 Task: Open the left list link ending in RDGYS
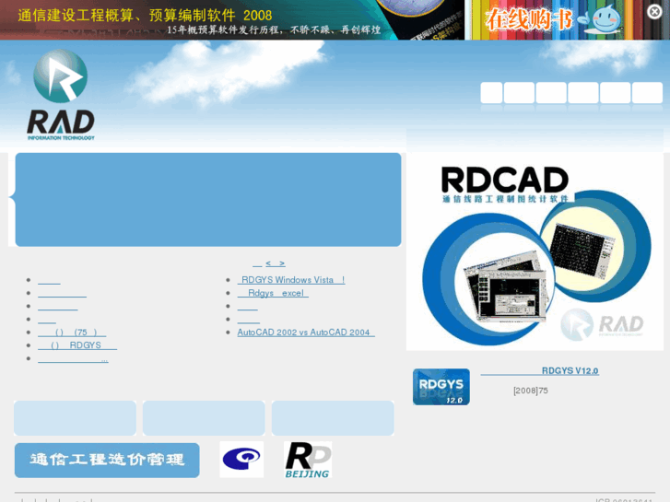(77, 345)
